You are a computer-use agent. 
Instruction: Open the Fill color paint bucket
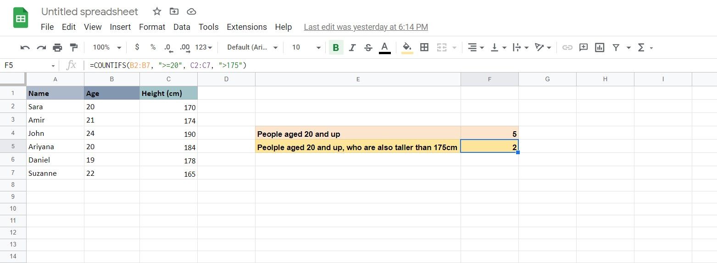coord(407,47)
